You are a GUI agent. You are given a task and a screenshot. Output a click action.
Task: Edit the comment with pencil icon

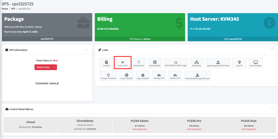[58, 83]
